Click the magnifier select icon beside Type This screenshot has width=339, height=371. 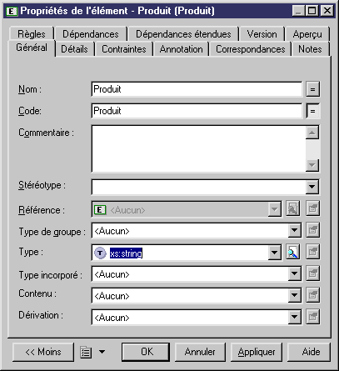point(292,253)
